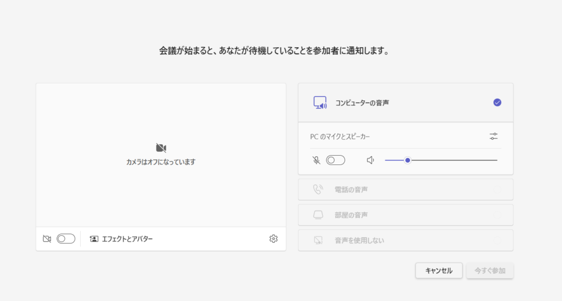Select the 電話の音声 radio option
Image resolution: width=562 pixels, height=301 pixels.
click(x=406, y=189)
